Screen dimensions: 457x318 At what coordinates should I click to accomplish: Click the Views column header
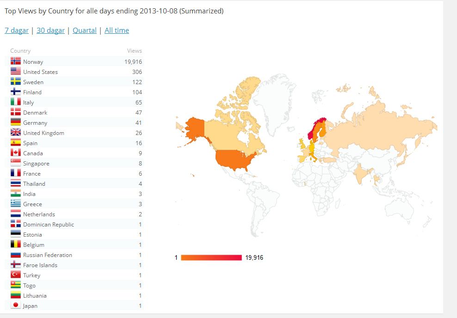(x=134, y=51)
